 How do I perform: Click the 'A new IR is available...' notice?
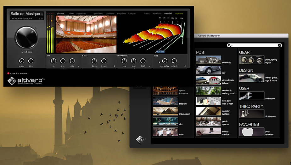[x=18, y=73]
